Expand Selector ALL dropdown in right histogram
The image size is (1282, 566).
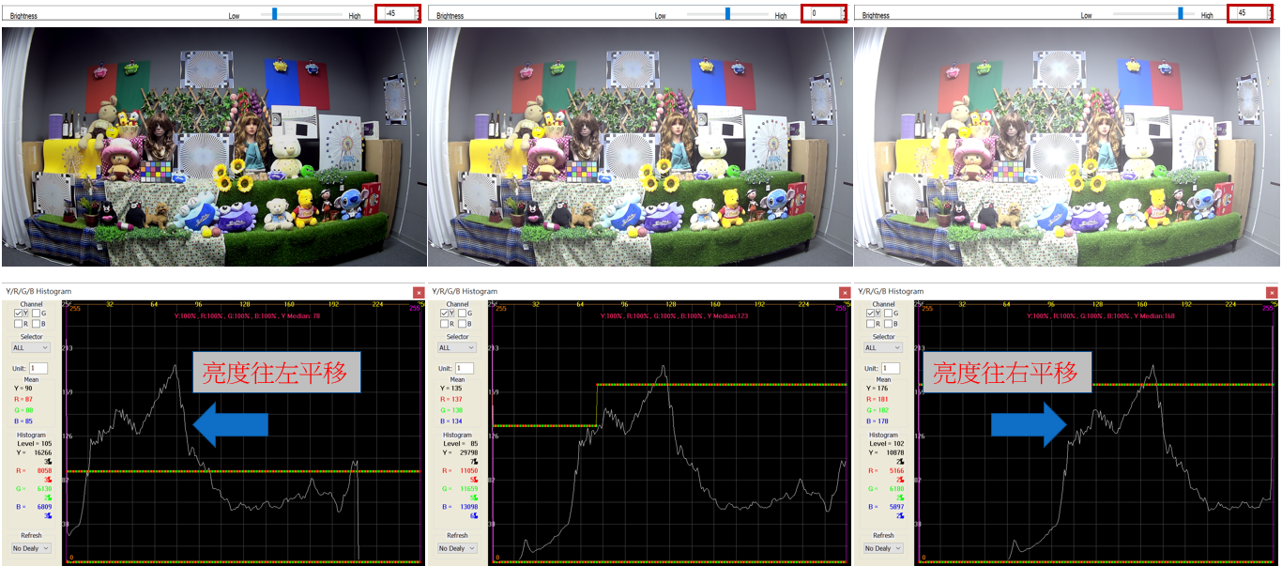(883, 347)
